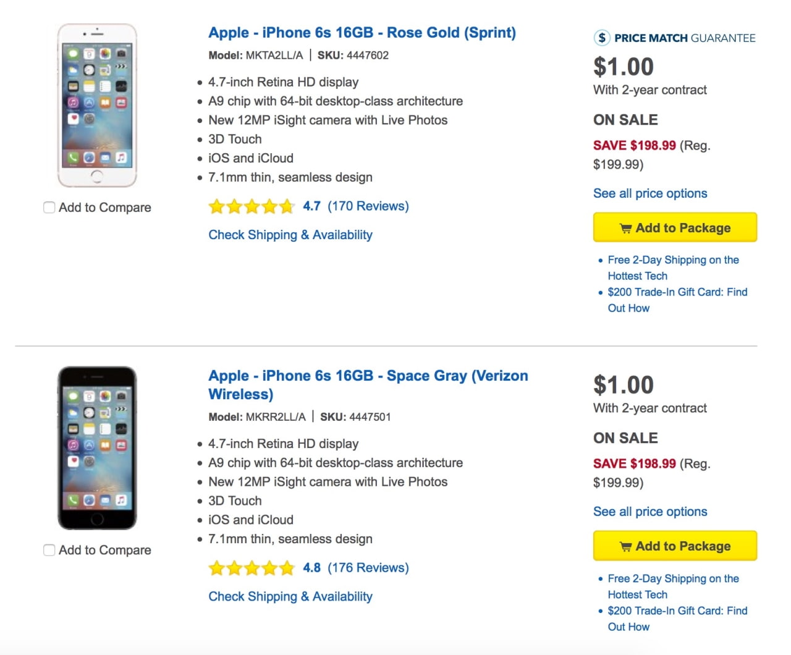See all price options for Sprint iPhone
The image size is (791, 655).
coord(650,193)
